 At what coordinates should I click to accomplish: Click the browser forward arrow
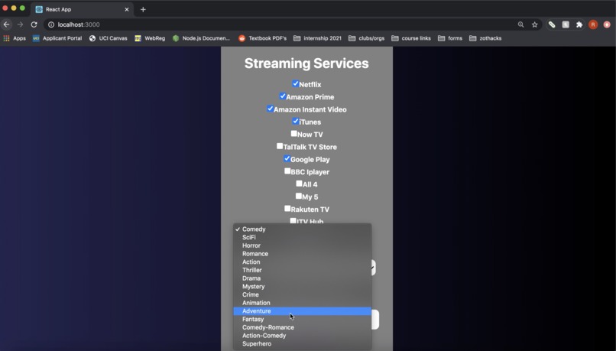20,24
